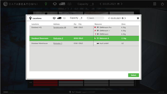Click availability indicator for Audi Leiebil
Image resolution: width=167 pixels, height=94 pixels.
click(x=95, y=43)
